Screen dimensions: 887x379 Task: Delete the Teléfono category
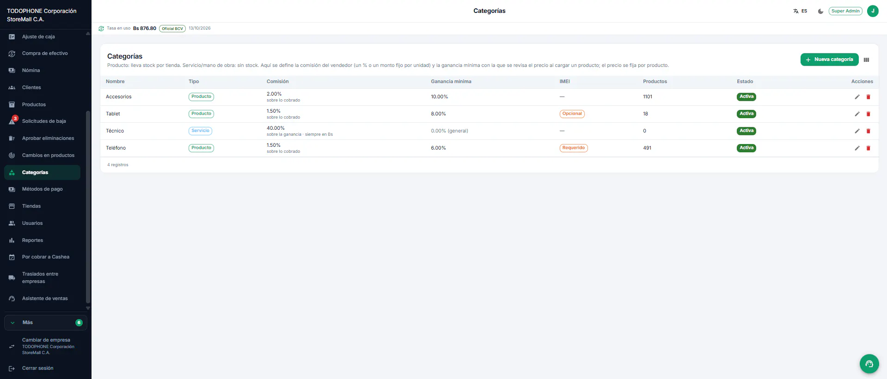tap(868, 148)
